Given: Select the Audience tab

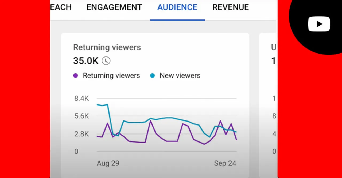Looking at the screenshot, I should click(177, 7).
